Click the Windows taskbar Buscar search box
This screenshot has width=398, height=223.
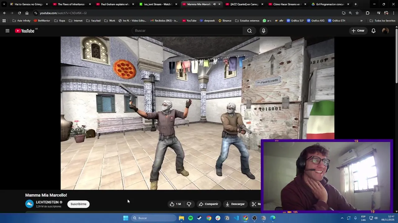154,218
